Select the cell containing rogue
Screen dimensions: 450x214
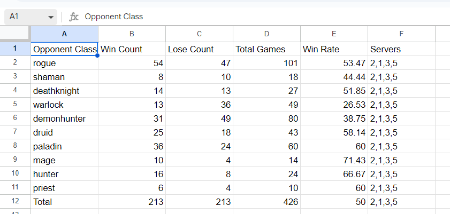point(64,63)
